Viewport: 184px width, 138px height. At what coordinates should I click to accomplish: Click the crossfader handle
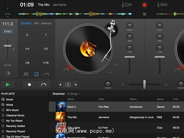coord(144,85)
